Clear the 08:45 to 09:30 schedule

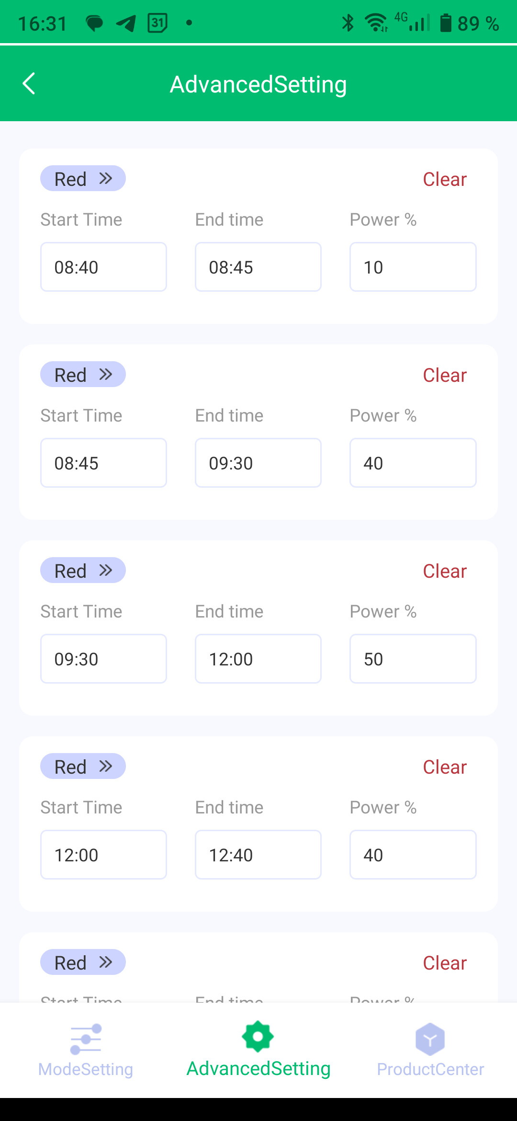coord(445,376)
